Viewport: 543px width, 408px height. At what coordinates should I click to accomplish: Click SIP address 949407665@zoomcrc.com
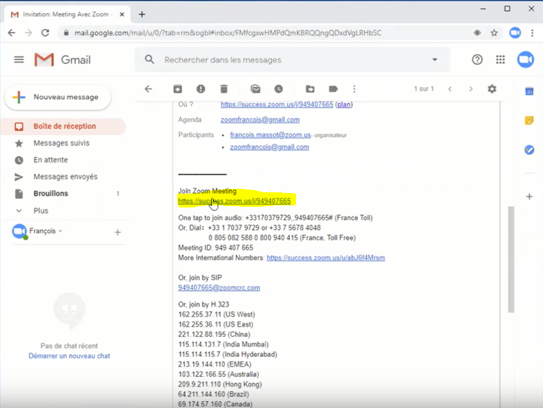[219, 288]
